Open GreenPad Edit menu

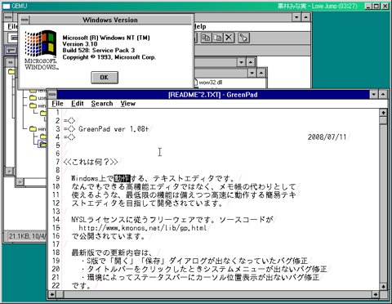pyautogui.click(x=78, y=104)
